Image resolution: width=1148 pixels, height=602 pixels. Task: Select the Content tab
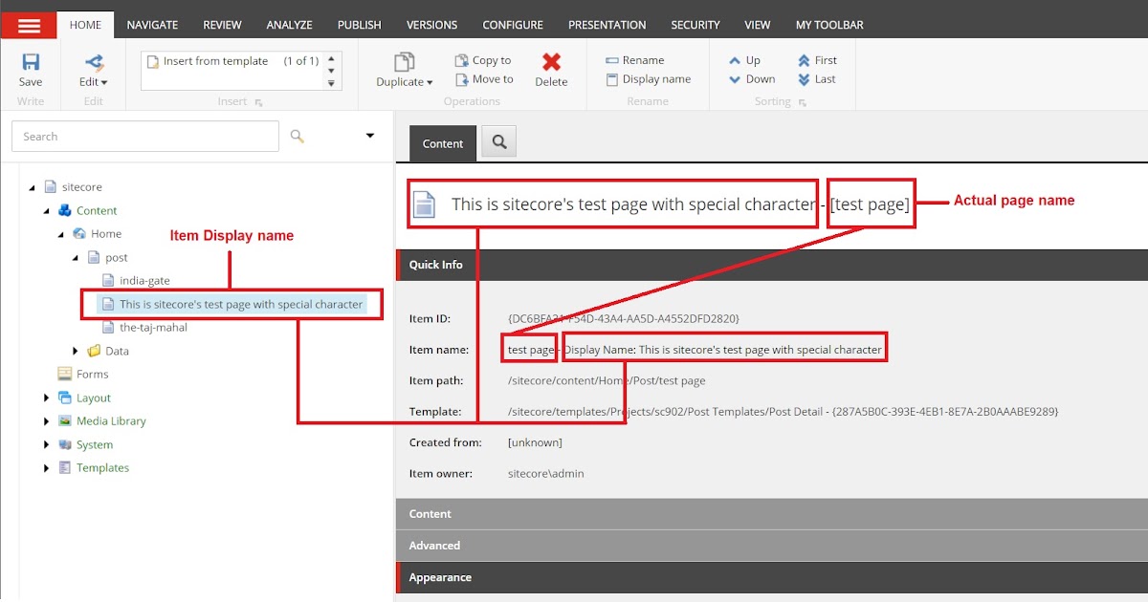(x=442, y=142)
